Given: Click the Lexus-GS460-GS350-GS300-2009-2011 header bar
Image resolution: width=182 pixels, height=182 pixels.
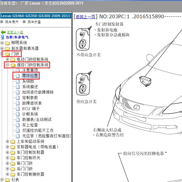Looking at the screenshot, I should [x=36, y=16].
